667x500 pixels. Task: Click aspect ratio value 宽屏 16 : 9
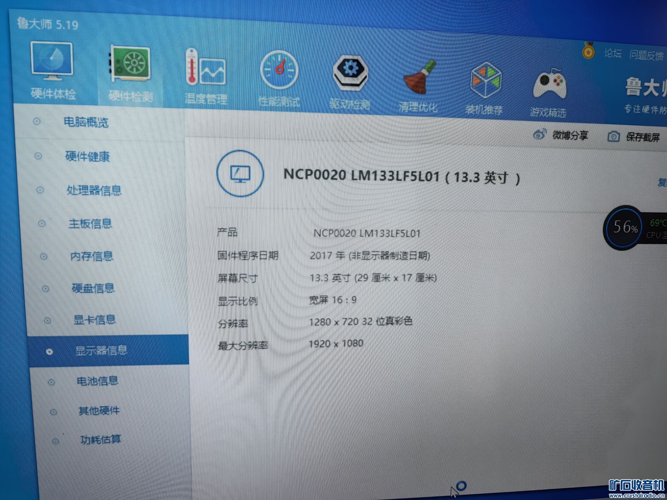click(333, 300)
